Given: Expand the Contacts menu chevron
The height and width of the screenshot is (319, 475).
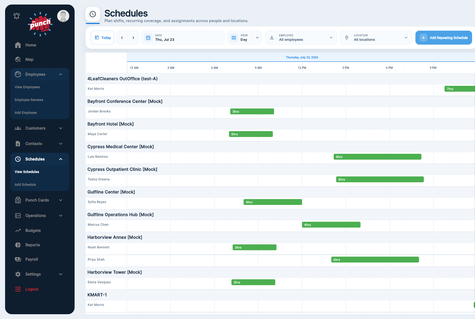Looking at the screenshot, I should [61, 144].
